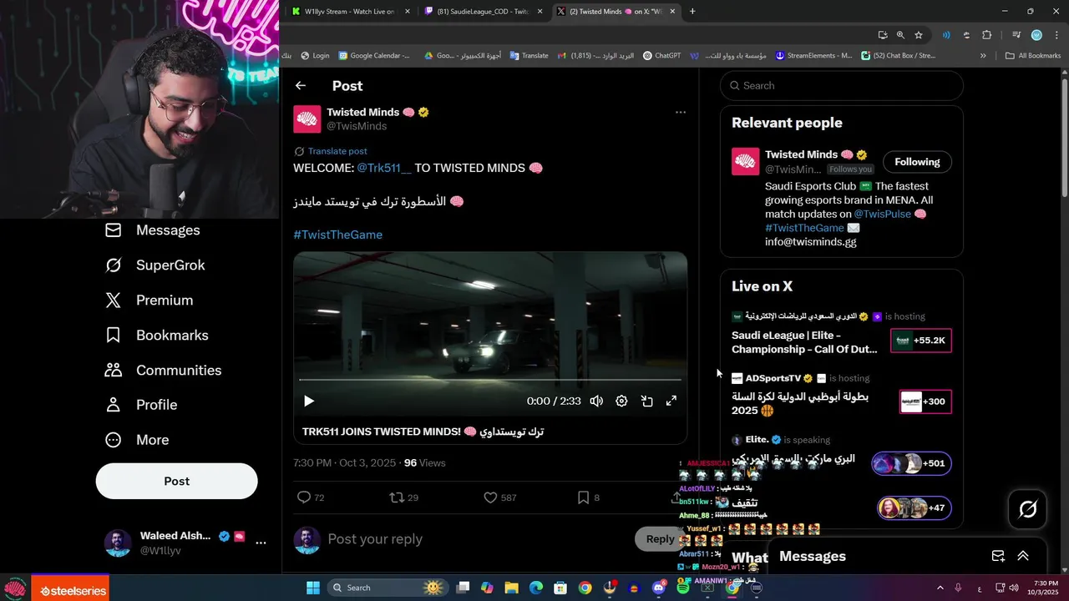Image resolution: width=1069 pixels, height=601 pixels.
Task: Open a new browser tab
Action: pyautogui.click(x=692, y=12)
